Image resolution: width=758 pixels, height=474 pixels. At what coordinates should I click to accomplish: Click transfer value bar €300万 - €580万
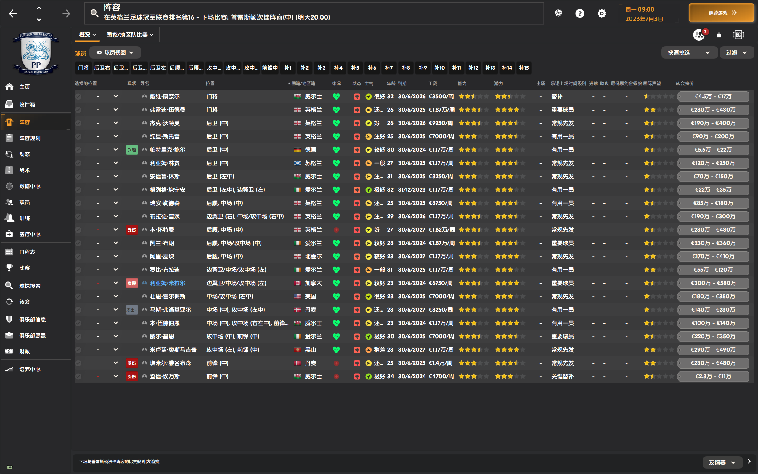713,283
